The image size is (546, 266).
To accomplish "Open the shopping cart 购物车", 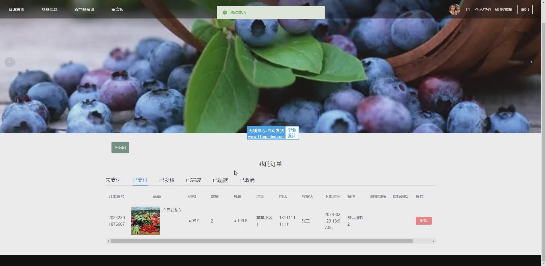I will click(x=504, y=9).
